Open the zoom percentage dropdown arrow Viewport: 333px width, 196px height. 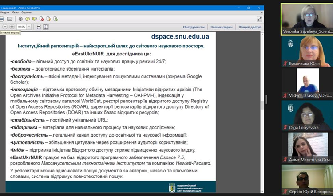(x=29, y=27)
